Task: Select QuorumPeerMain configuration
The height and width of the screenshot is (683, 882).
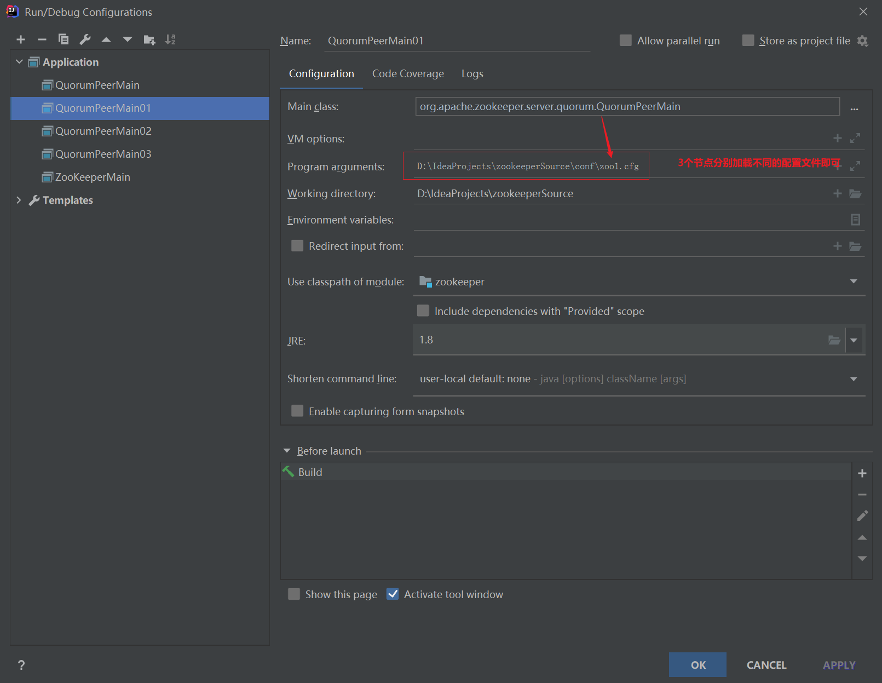Action: tap(140, 85)
